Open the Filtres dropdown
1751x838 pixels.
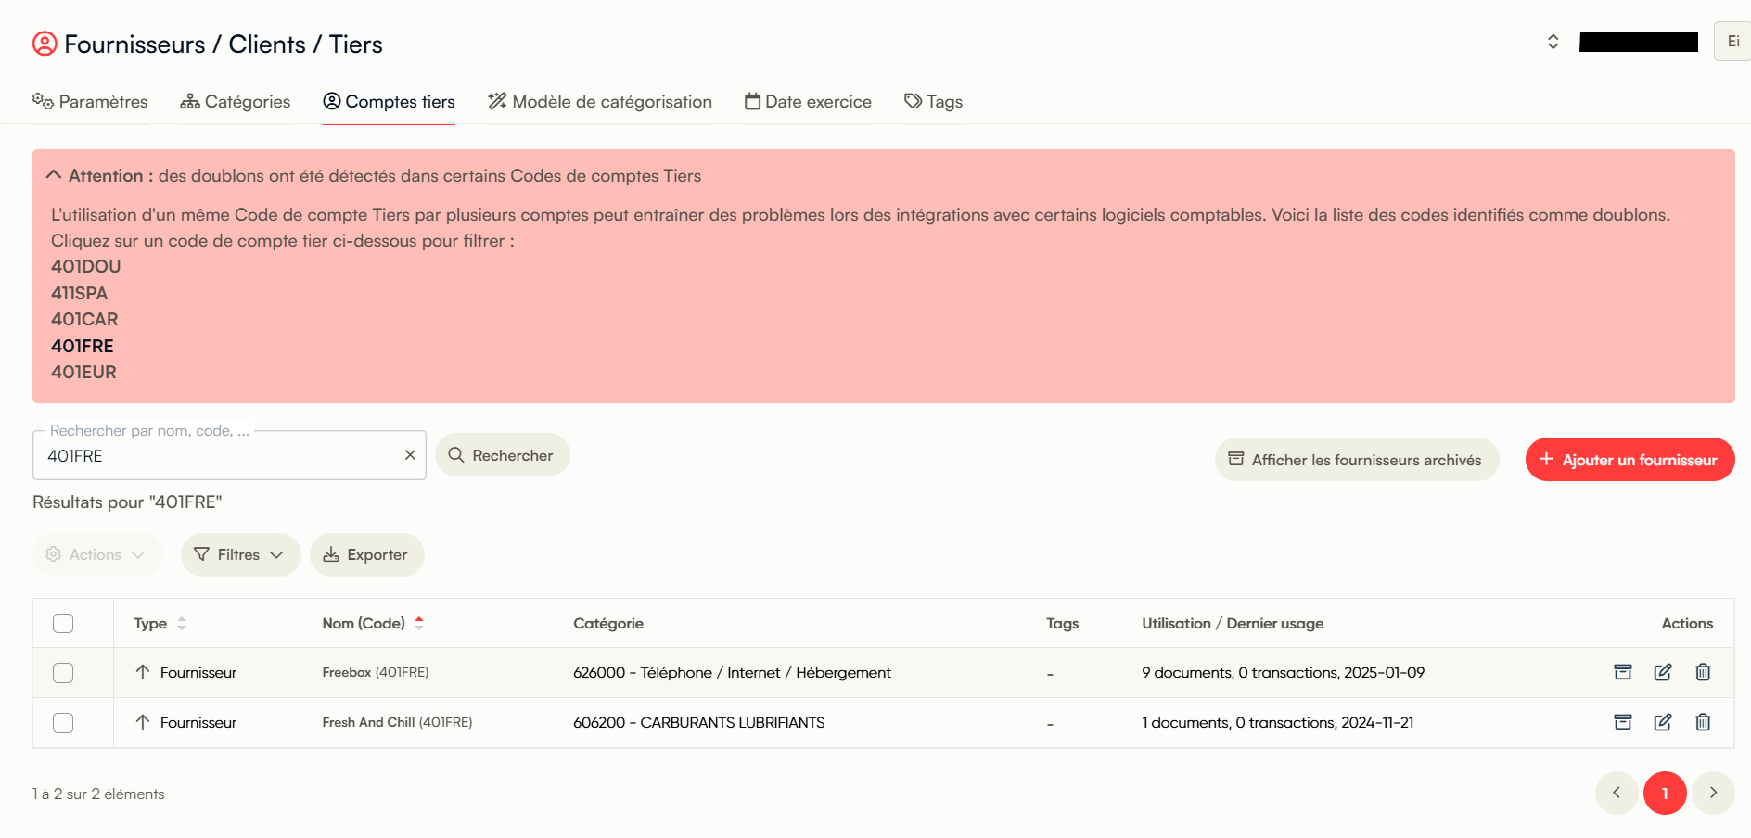[240, 554]
